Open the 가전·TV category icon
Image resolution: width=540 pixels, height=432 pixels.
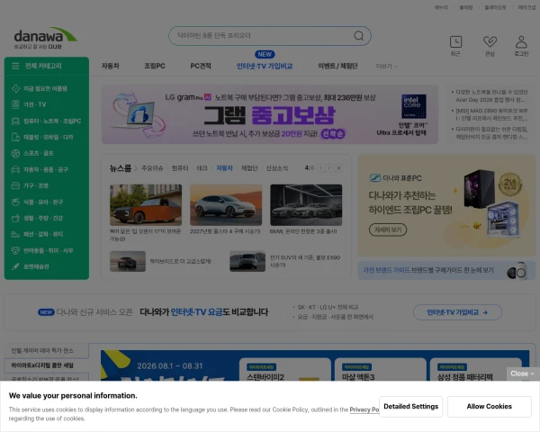(15, 104)
